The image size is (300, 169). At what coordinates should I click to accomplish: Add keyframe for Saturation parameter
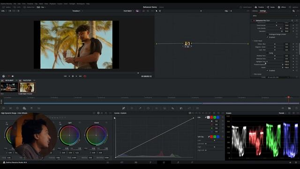tap(293, 31)
